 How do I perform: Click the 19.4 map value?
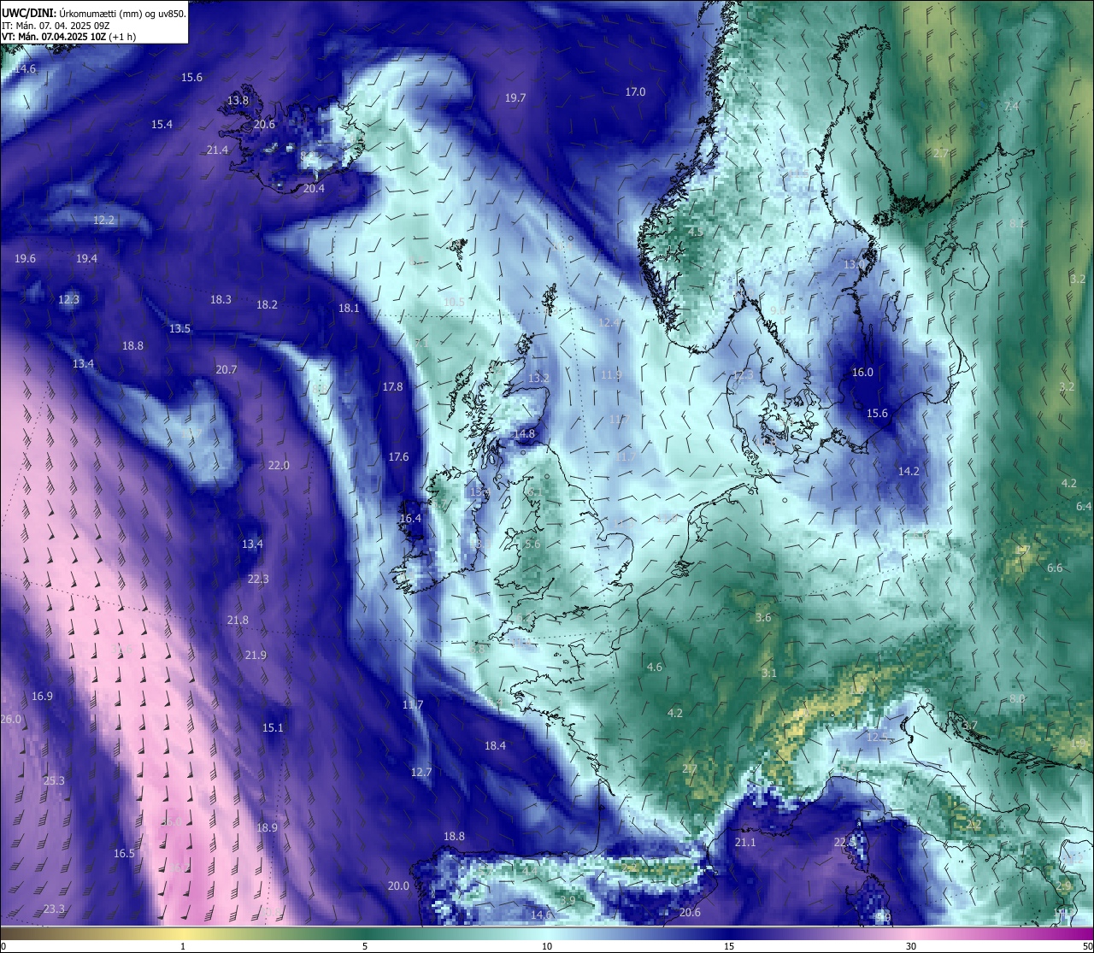click(x=86, y=259)
